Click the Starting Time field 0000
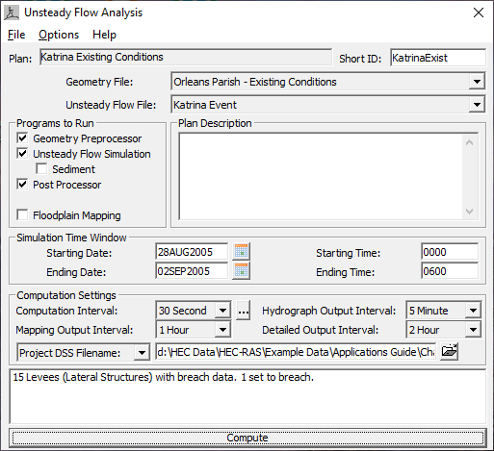Image resolution: width=494 pixels, height=451 pixels. 450,252
